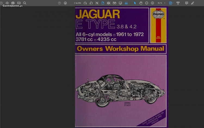Open the comment note tool
The image size is (204, 128).
point(187,3)
